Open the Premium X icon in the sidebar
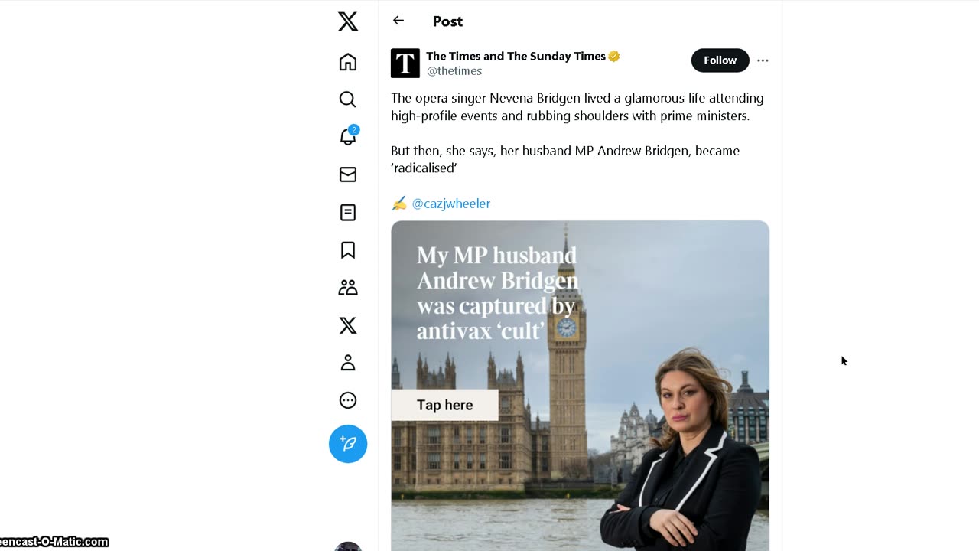The image size is (979, 551). 348,325
